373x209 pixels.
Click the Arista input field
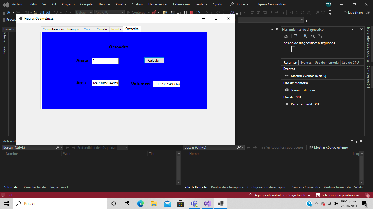[105, 61]
